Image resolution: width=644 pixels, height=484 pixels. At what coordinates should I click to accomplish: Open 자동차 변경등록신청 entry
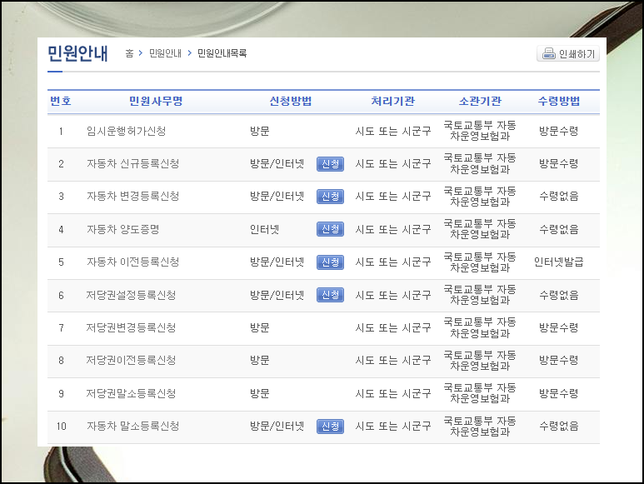pos(132,197)
